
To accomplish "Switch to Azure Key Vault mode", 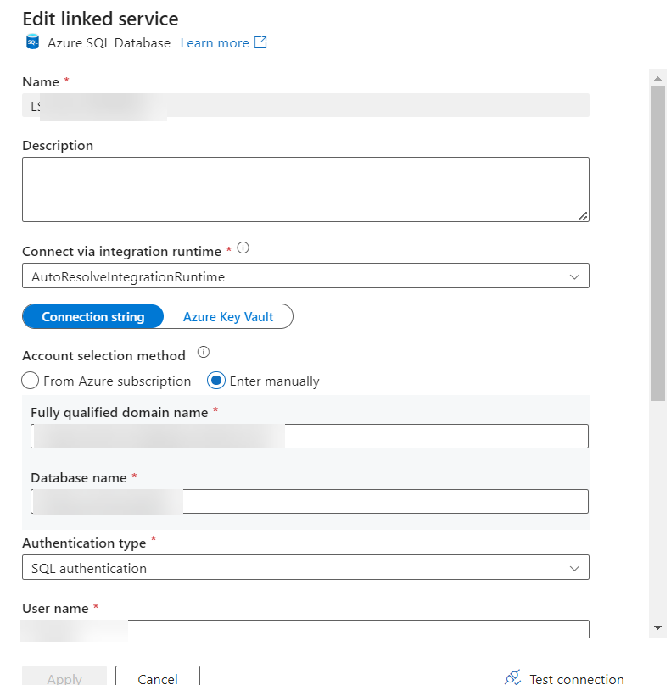I will click(227, 316).
